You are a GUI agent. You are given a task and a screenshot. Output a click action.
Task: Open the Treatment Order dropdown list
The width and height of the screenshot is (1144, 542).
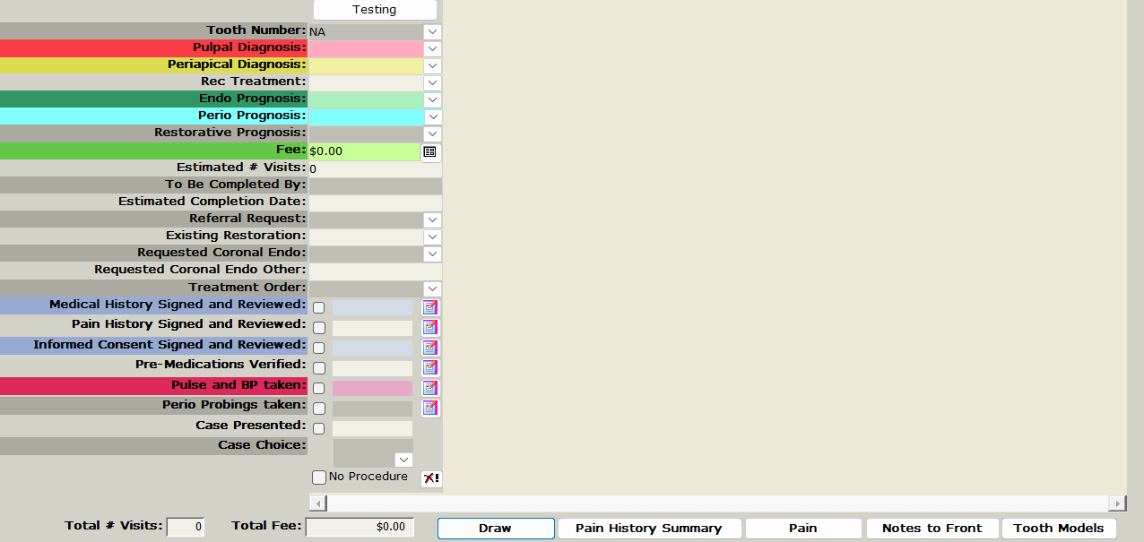tap(432, 288)
